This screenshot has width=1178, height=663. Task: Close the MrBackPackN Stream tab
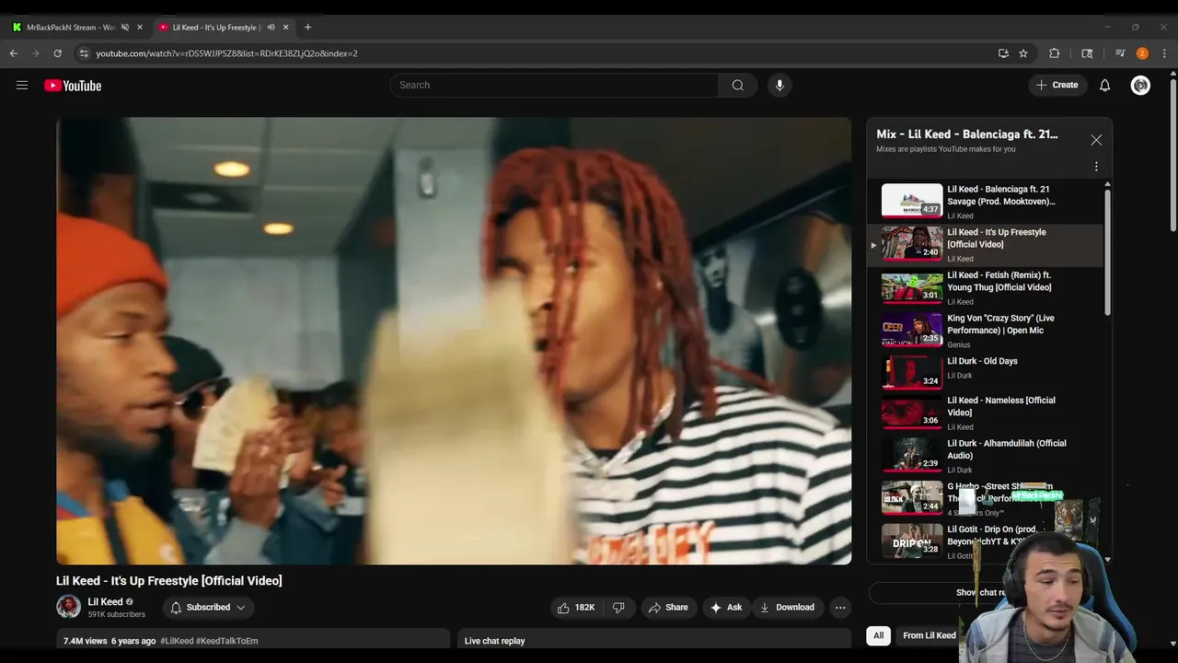pyautogui.click(x=140, y=28)
